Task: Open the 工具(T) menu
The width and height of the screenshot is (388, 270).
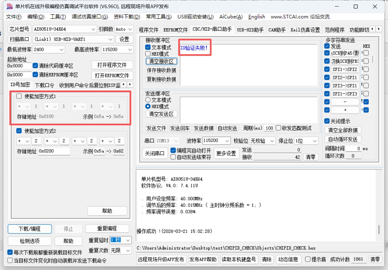Action: 58,17
